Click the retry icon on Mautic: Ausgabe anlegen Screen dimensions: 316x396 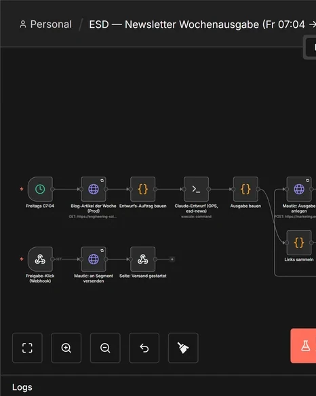[308, 180]
